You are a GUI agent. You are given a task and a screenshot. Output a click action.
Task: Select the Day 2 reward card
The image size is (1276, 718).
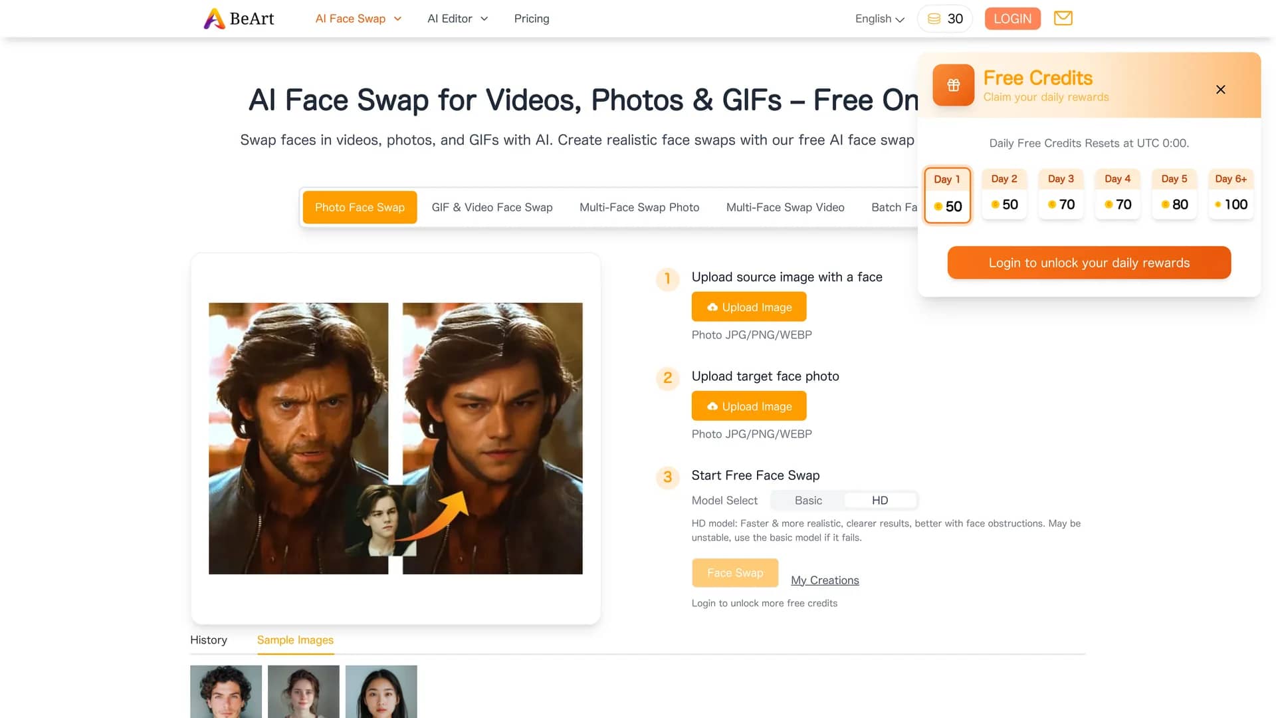[x=1004, y=194]
